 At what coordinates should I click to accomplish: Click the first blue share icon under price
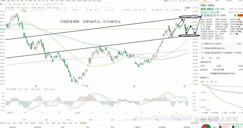tap(205, 15)
